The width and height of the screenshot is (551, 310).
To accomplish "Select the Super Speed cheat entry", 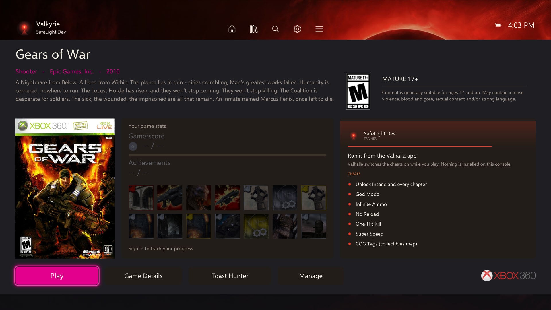I will (x=369, y=234).
